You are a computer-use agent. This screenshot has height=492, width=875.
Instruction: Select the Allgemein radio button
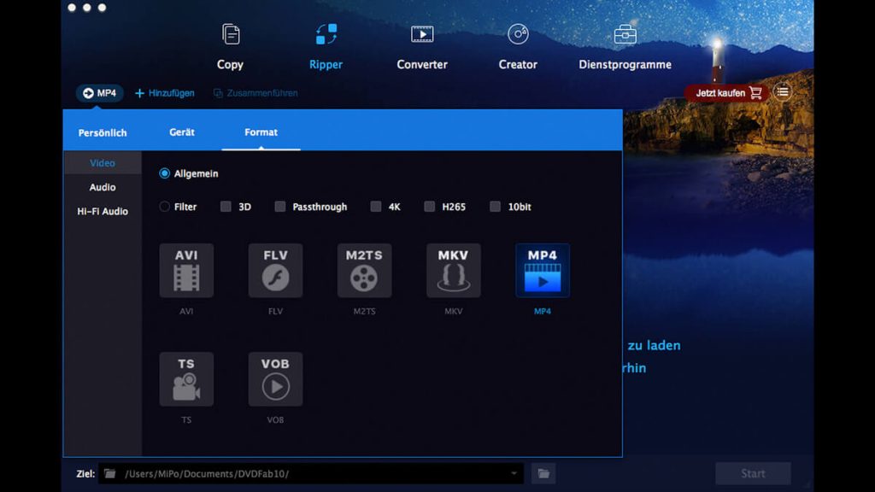click(164, 173)
